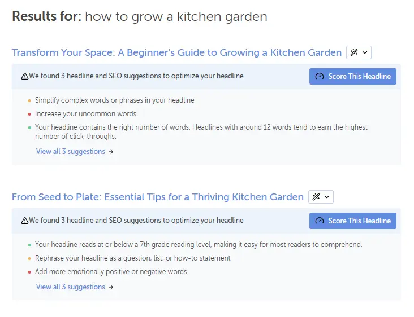Open the Transform Your Space headline link

click(176, 52)
